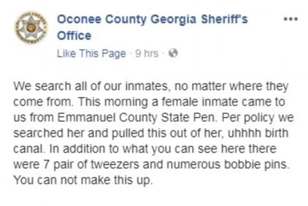Click the Sheriff's Office star badge avatar
This screenshot has height=206, width=308.
31,28
